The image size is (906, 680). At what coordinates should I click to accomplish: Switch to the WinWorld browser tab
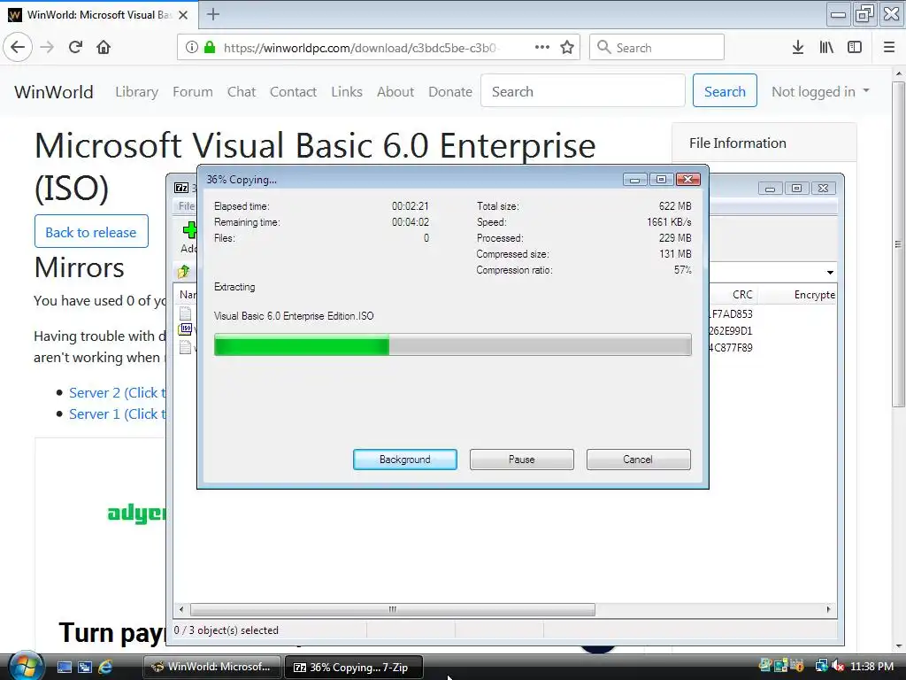(x=98, y=15)
